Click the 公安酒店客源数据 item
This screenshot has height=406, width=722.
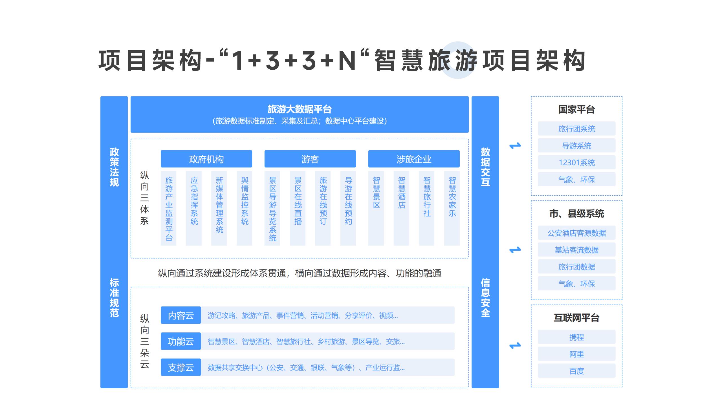coord(576,233)
